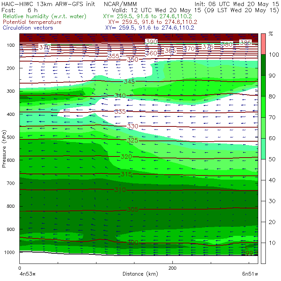Click the green XY coordinates line
Image resolution: width=281 pixels, height=281 pixels.
click(147, 16)
